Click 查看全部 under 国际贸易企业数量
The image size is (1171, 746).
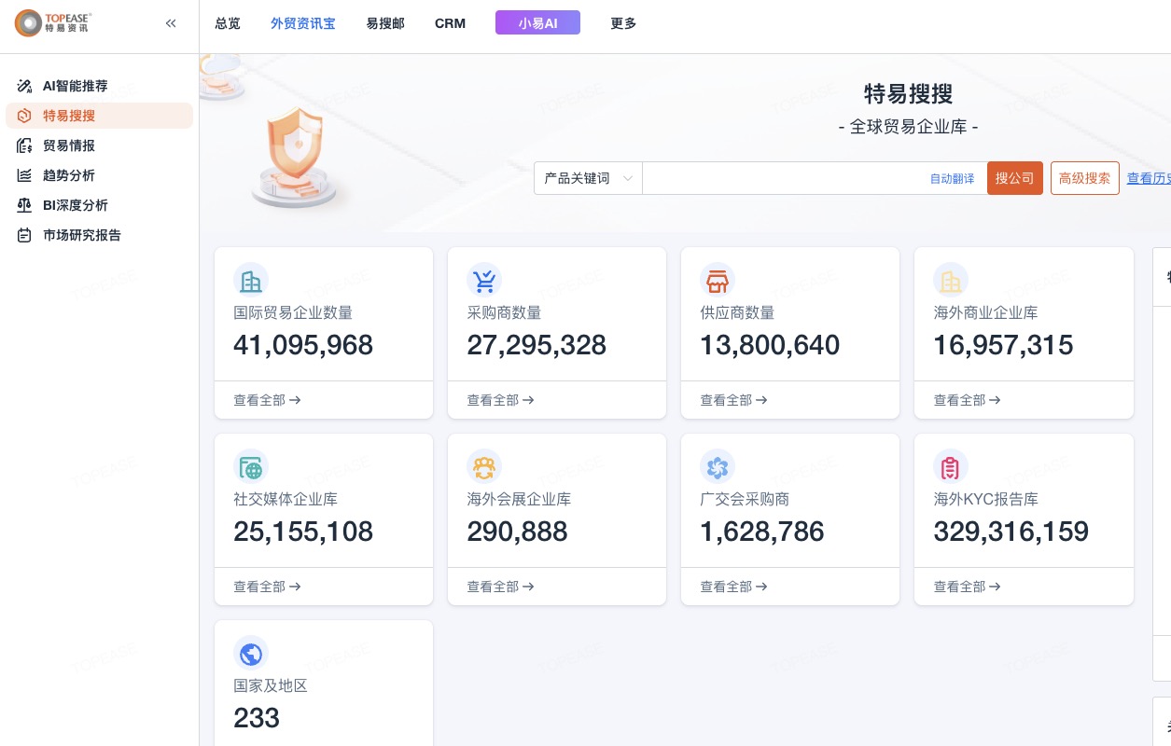pos(267,400)
